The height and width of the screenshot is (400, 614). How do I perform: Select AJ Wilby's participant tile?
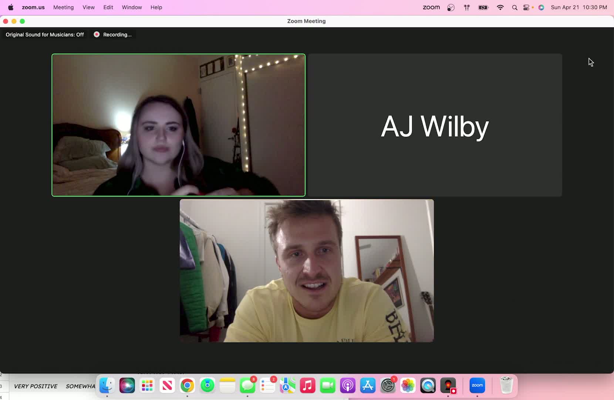click(x=435, y=125)
